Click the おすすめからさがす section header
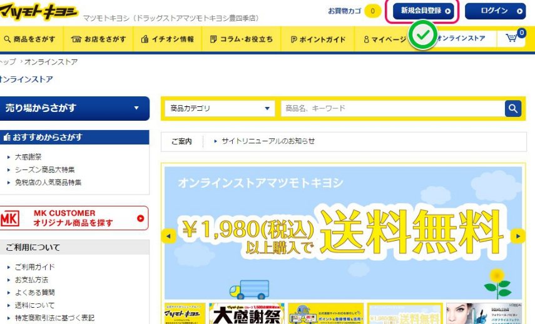 coord(74,137)
